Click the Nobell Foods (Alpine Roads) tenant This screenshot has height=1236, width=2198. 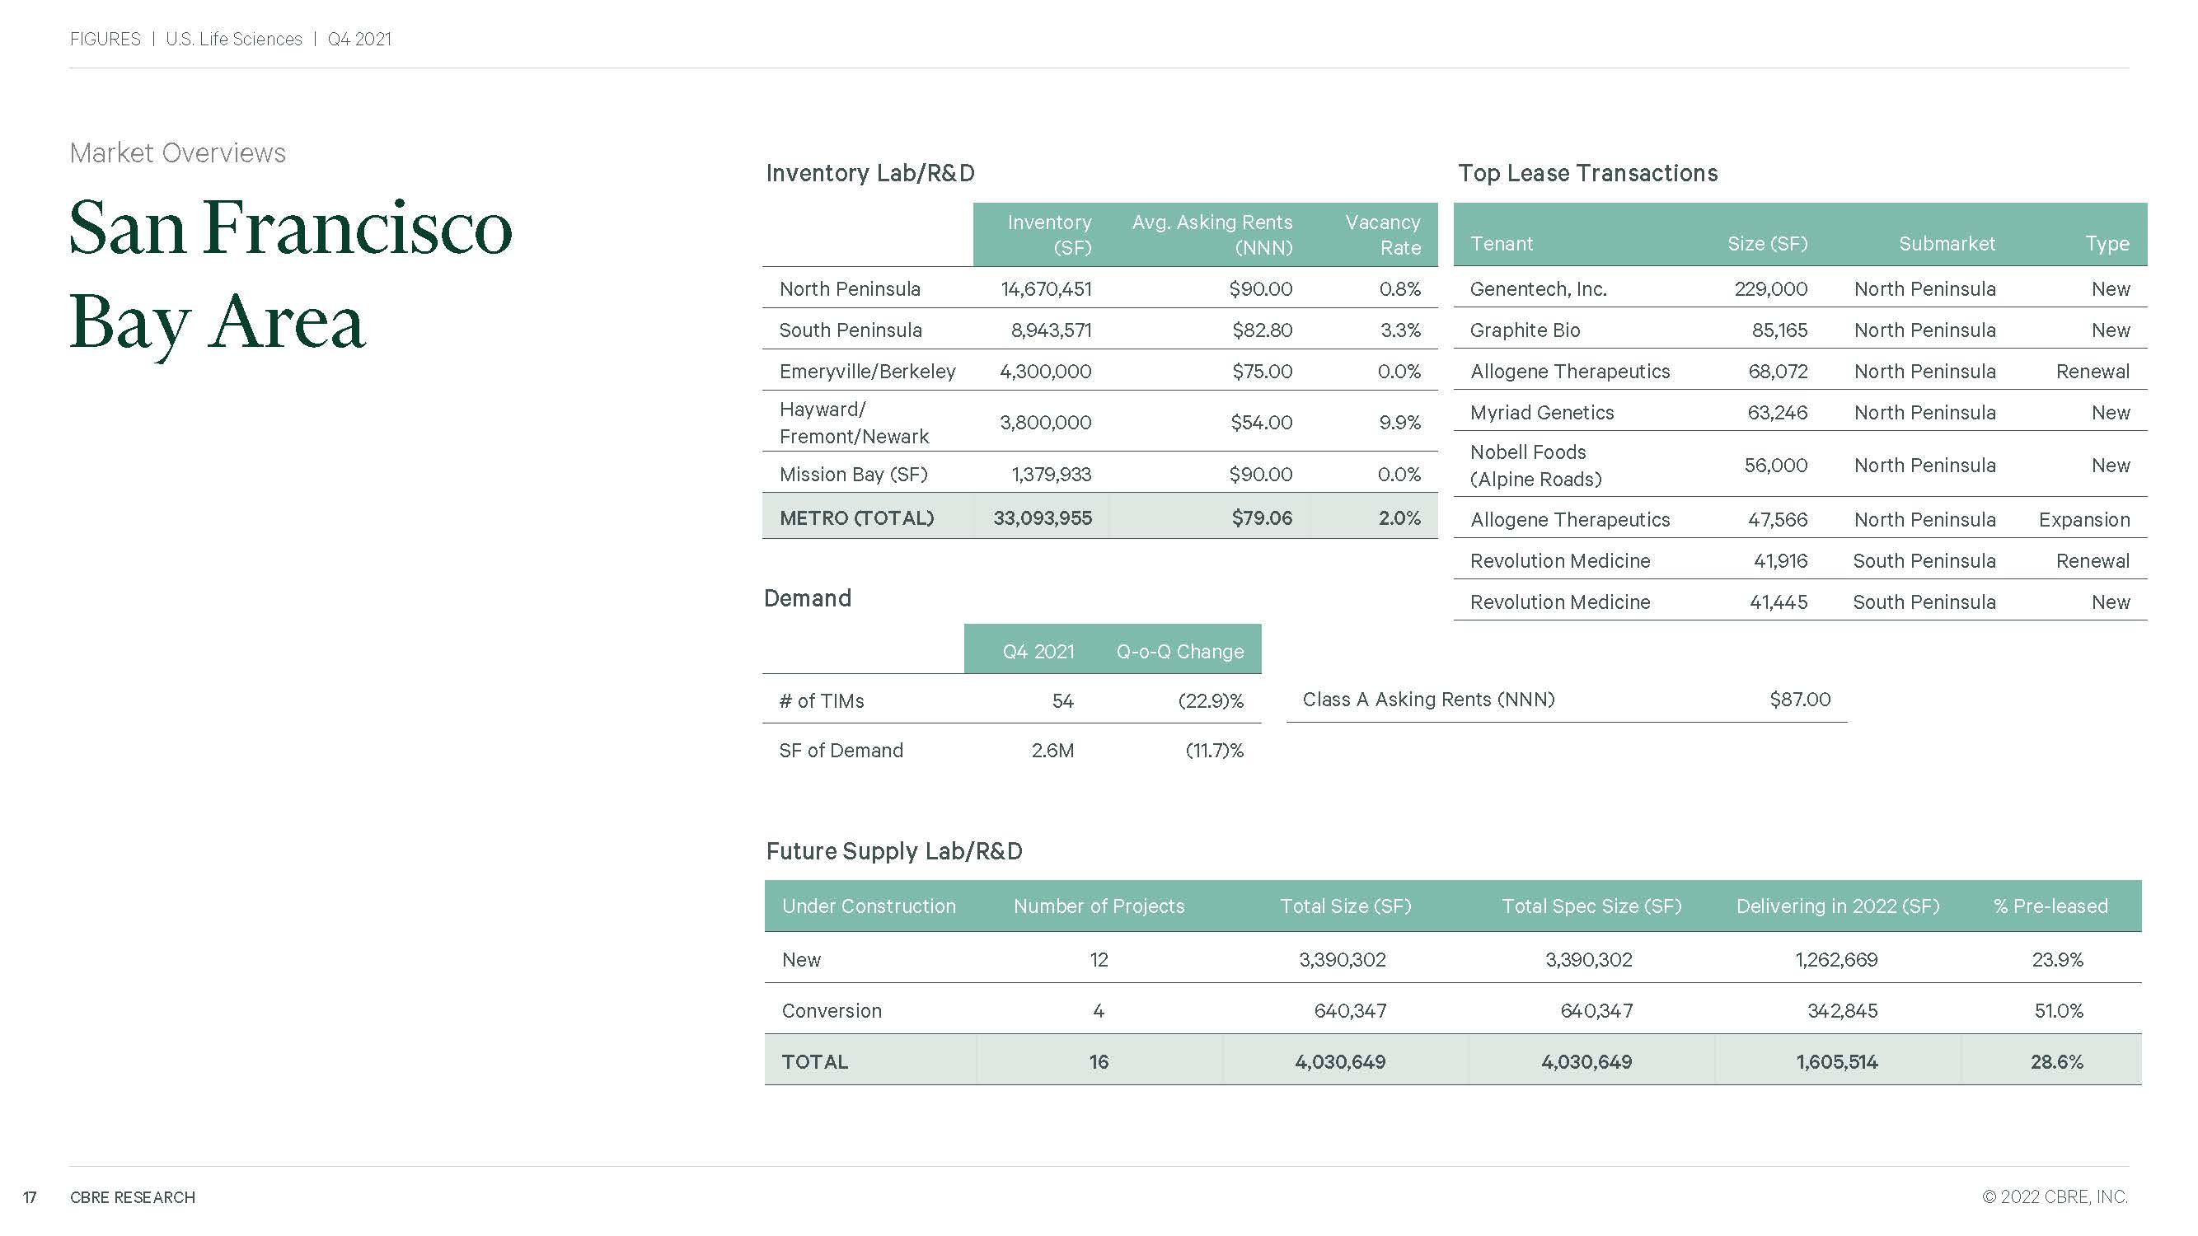point(1535,466)
